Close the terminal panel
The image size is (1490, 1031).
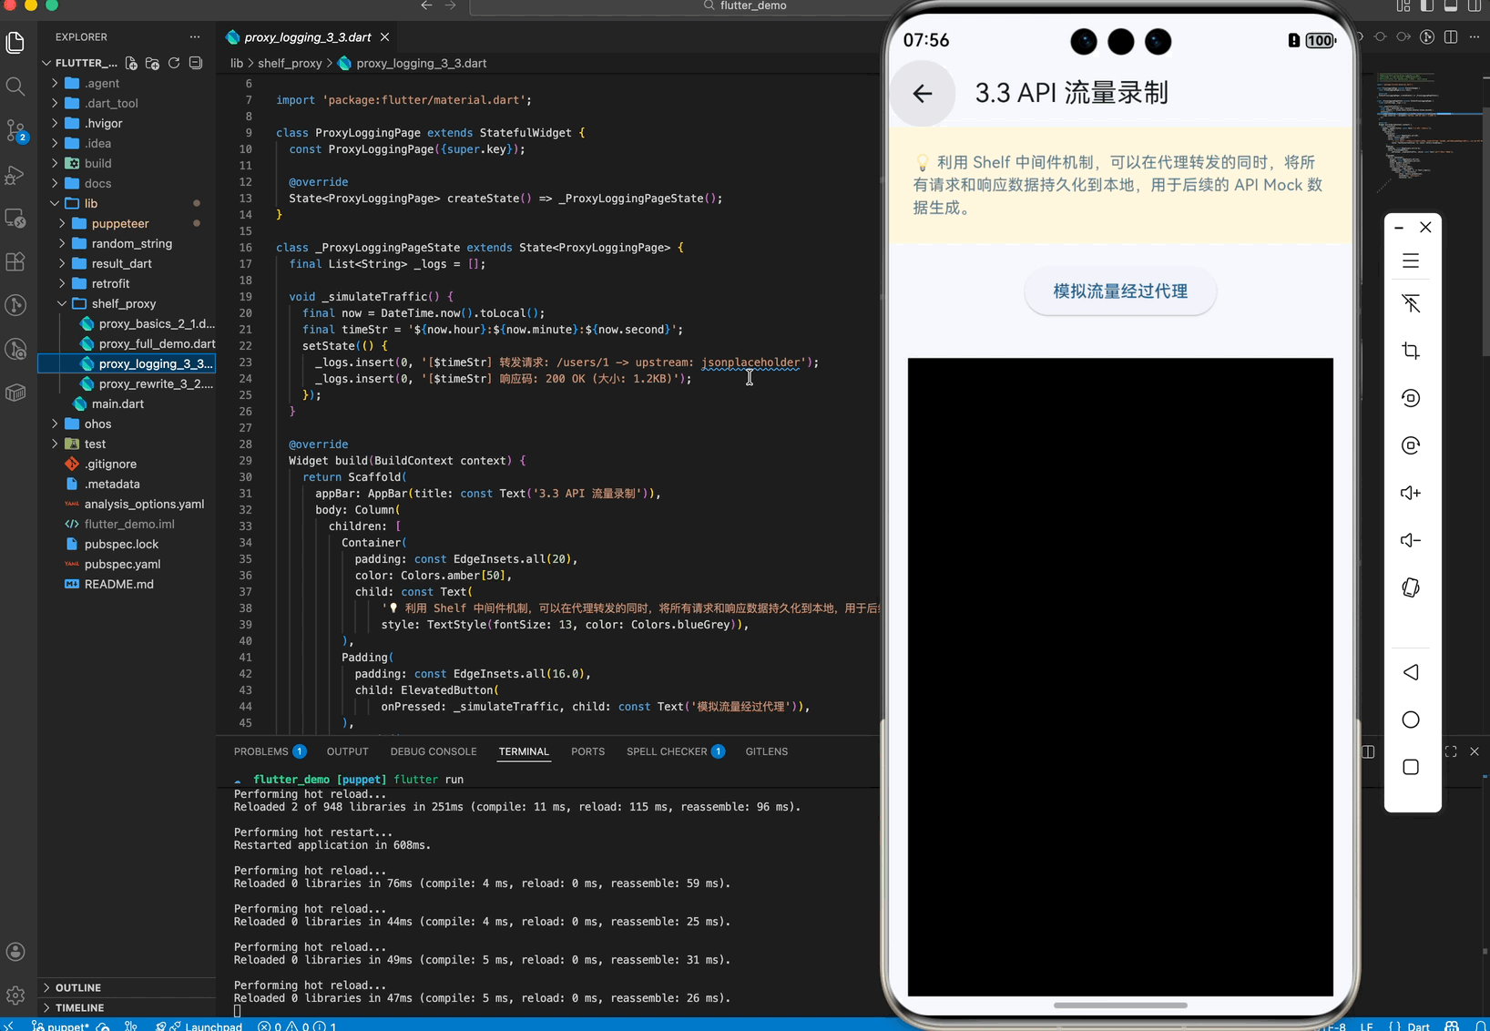1475,751
